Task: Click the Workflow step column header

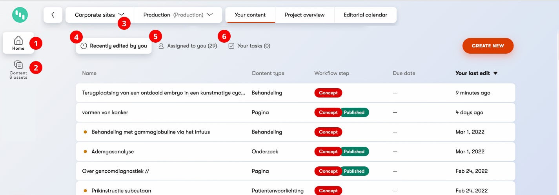Action: [x=331, y=73]
